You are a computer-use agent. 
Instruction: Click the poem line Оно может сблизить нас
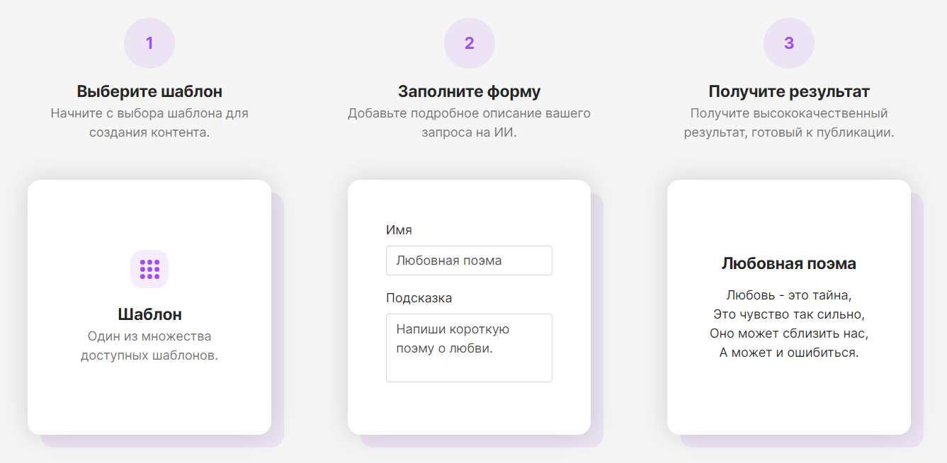coord(789,333)
